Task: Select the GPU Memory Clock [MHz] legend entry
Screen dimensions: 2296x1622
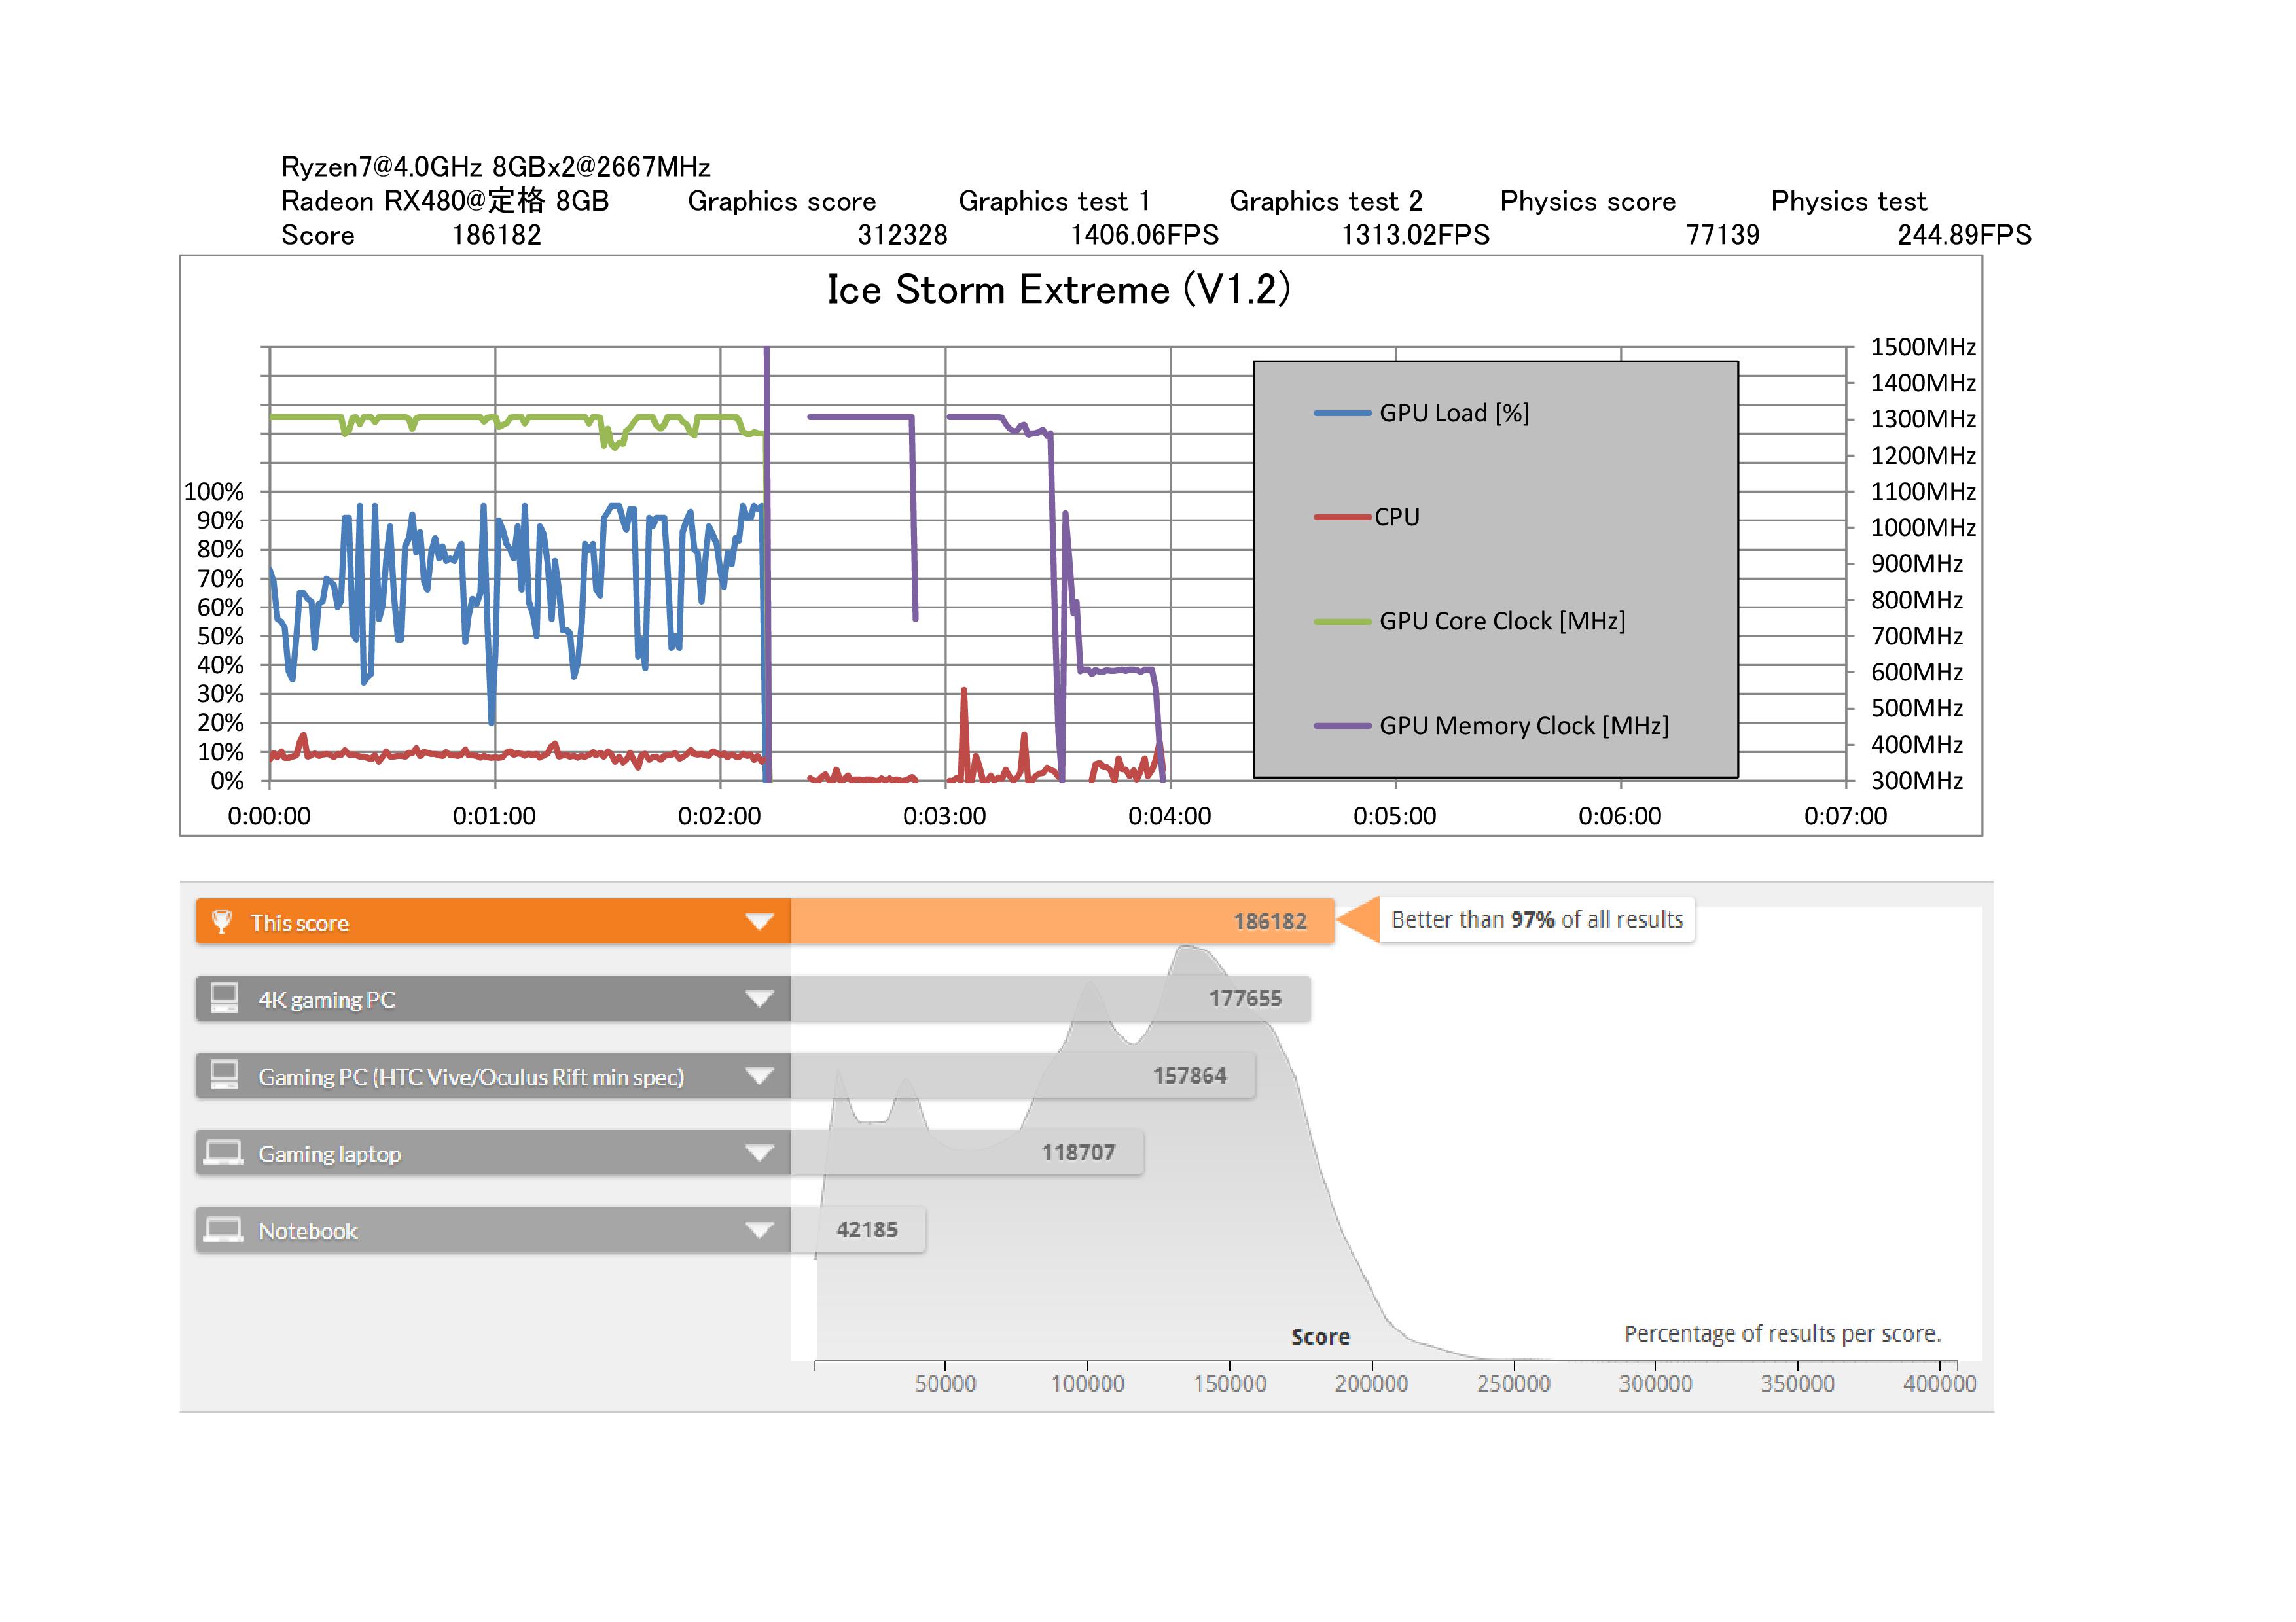Action: pos(1523,726)
